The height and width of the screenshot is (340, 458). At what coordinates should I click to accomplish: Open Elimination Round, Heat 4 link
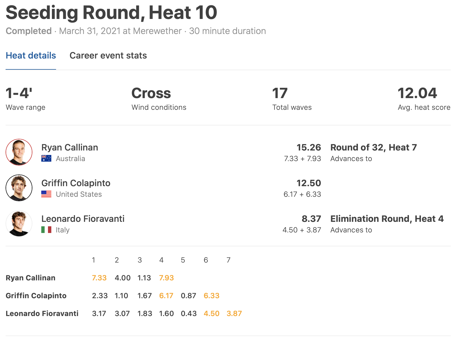tap(387, 219)
